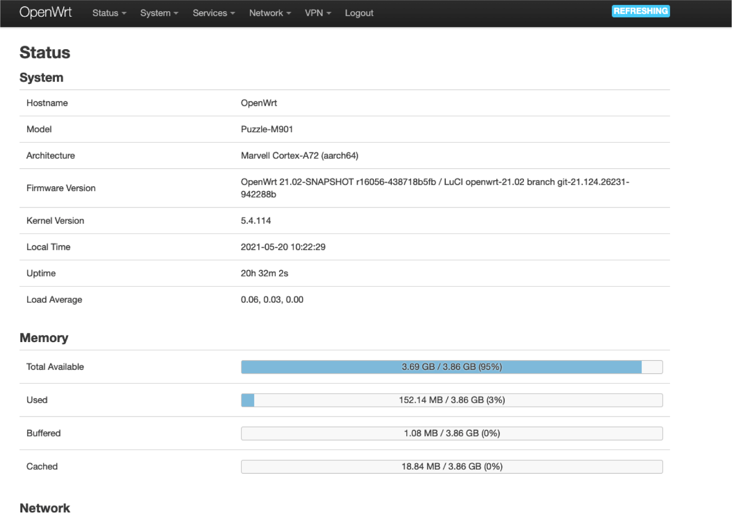The image size is (732, 523).
Task: Click the Status page heading
Action: coord(45,53)
